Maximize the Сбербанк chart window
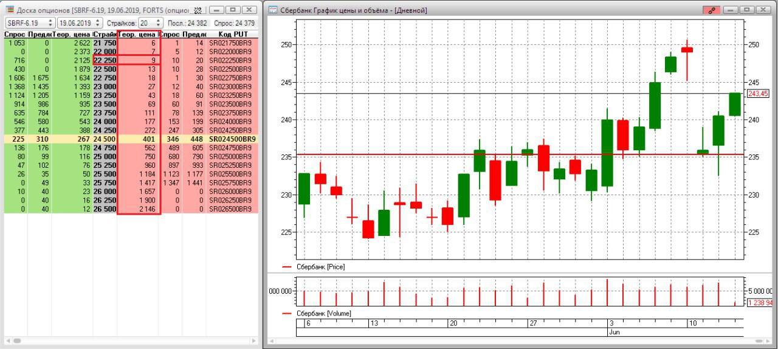Image resolution: width=778 pixels, height=349 pixels. (746, 10)
